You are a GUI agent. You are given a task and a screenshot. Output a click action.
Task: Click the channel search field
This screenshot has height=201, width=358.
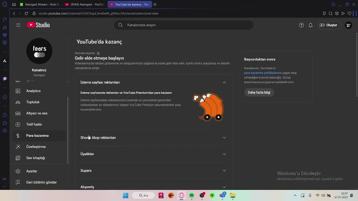184,25
